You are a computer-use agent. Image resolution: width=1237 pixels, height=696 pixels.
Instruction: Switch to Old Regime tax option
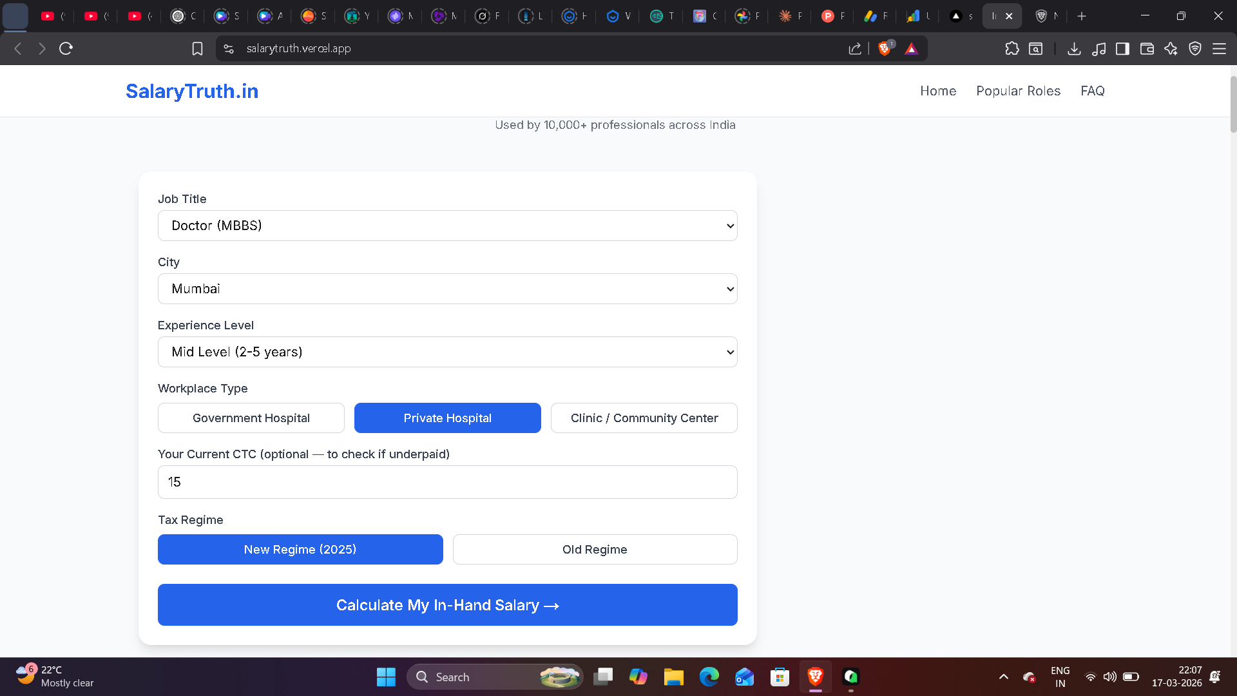[x=595, y=550]
